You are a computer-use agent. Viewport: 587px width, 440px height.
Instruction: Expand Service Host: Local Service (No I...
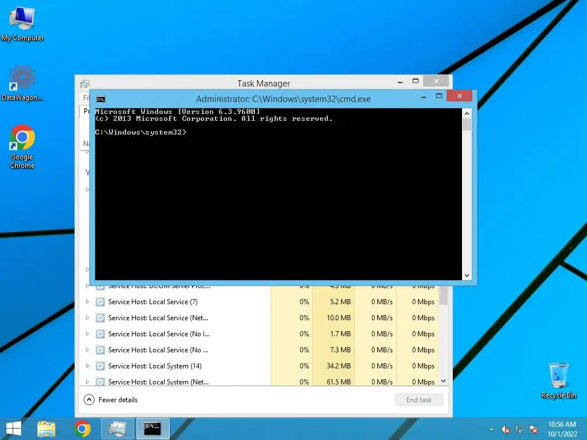point(87,334)
